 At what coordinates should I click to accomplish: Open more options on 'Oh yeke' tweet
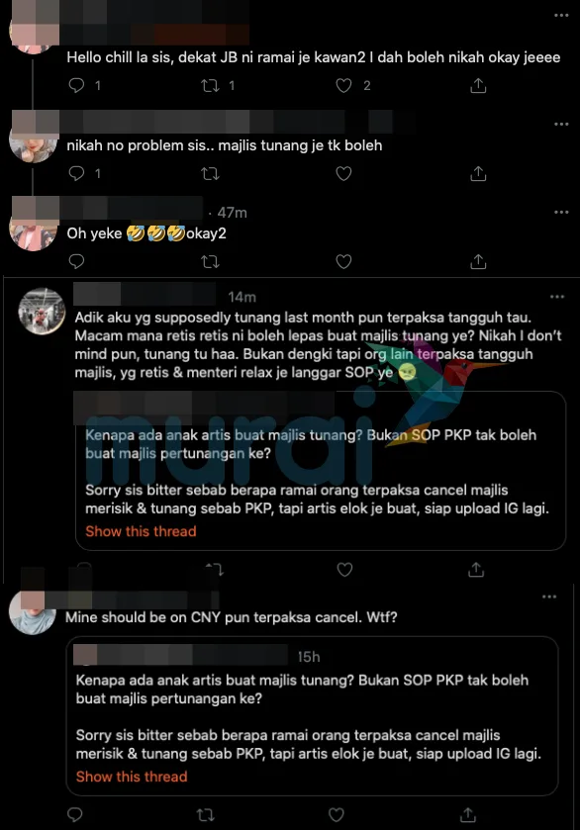(561, 213)
